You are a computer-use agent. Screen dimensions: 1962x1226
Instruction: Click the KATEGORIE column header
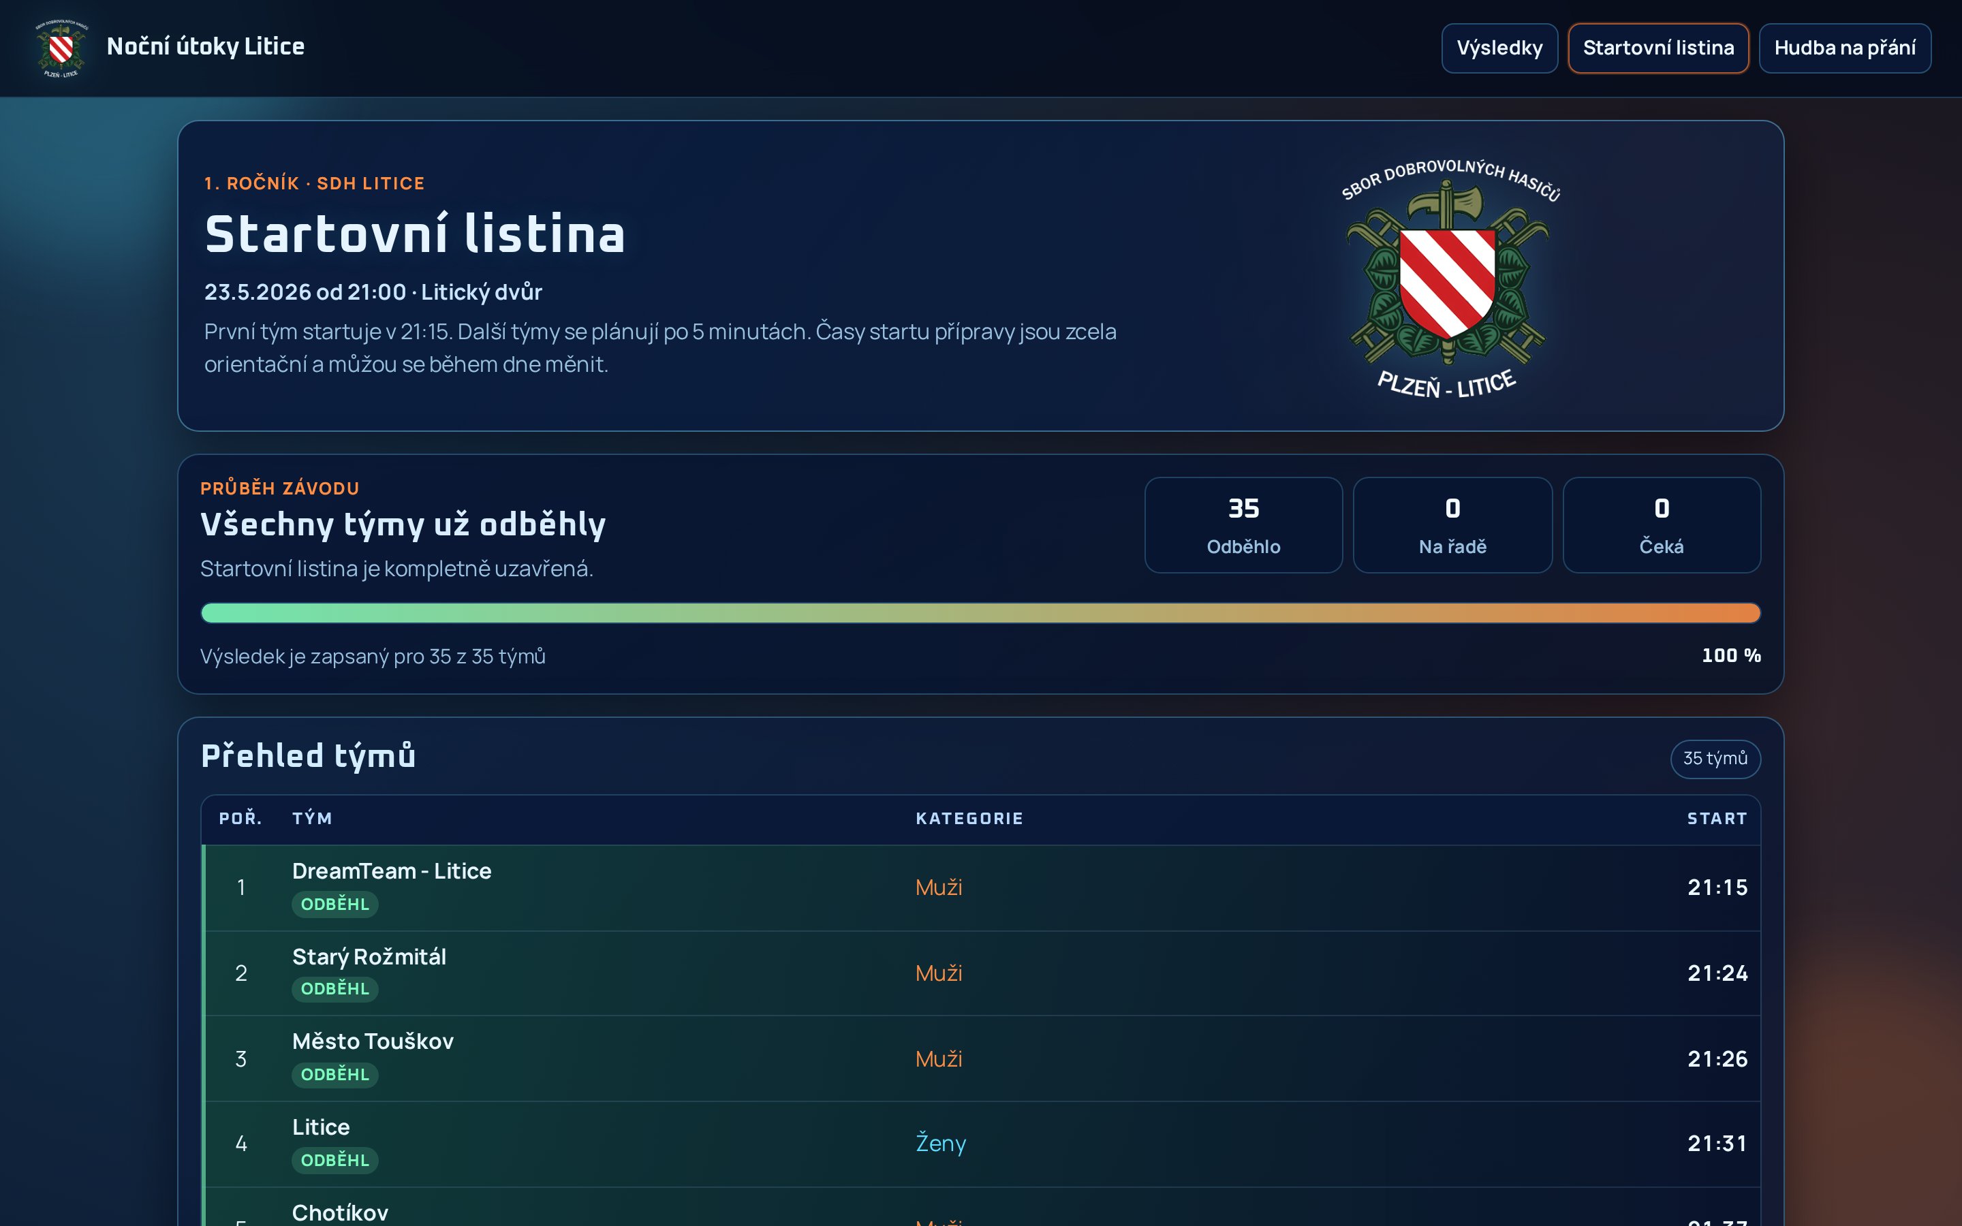tap(969, 818)
